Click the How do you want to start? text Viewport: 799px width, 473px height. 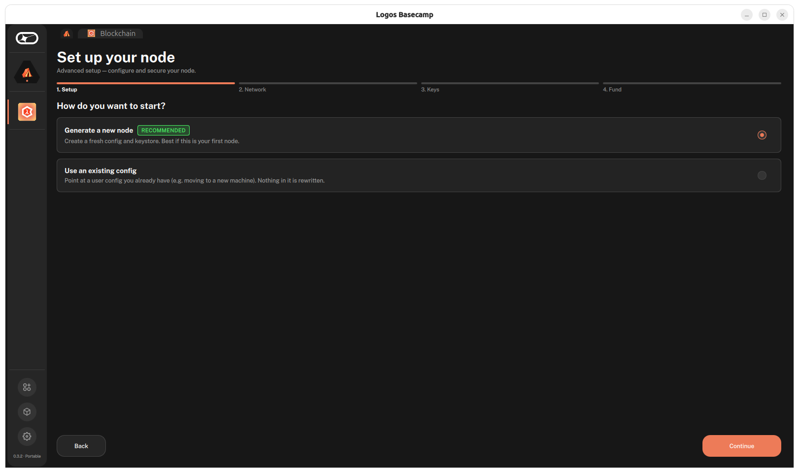point(111,106)
